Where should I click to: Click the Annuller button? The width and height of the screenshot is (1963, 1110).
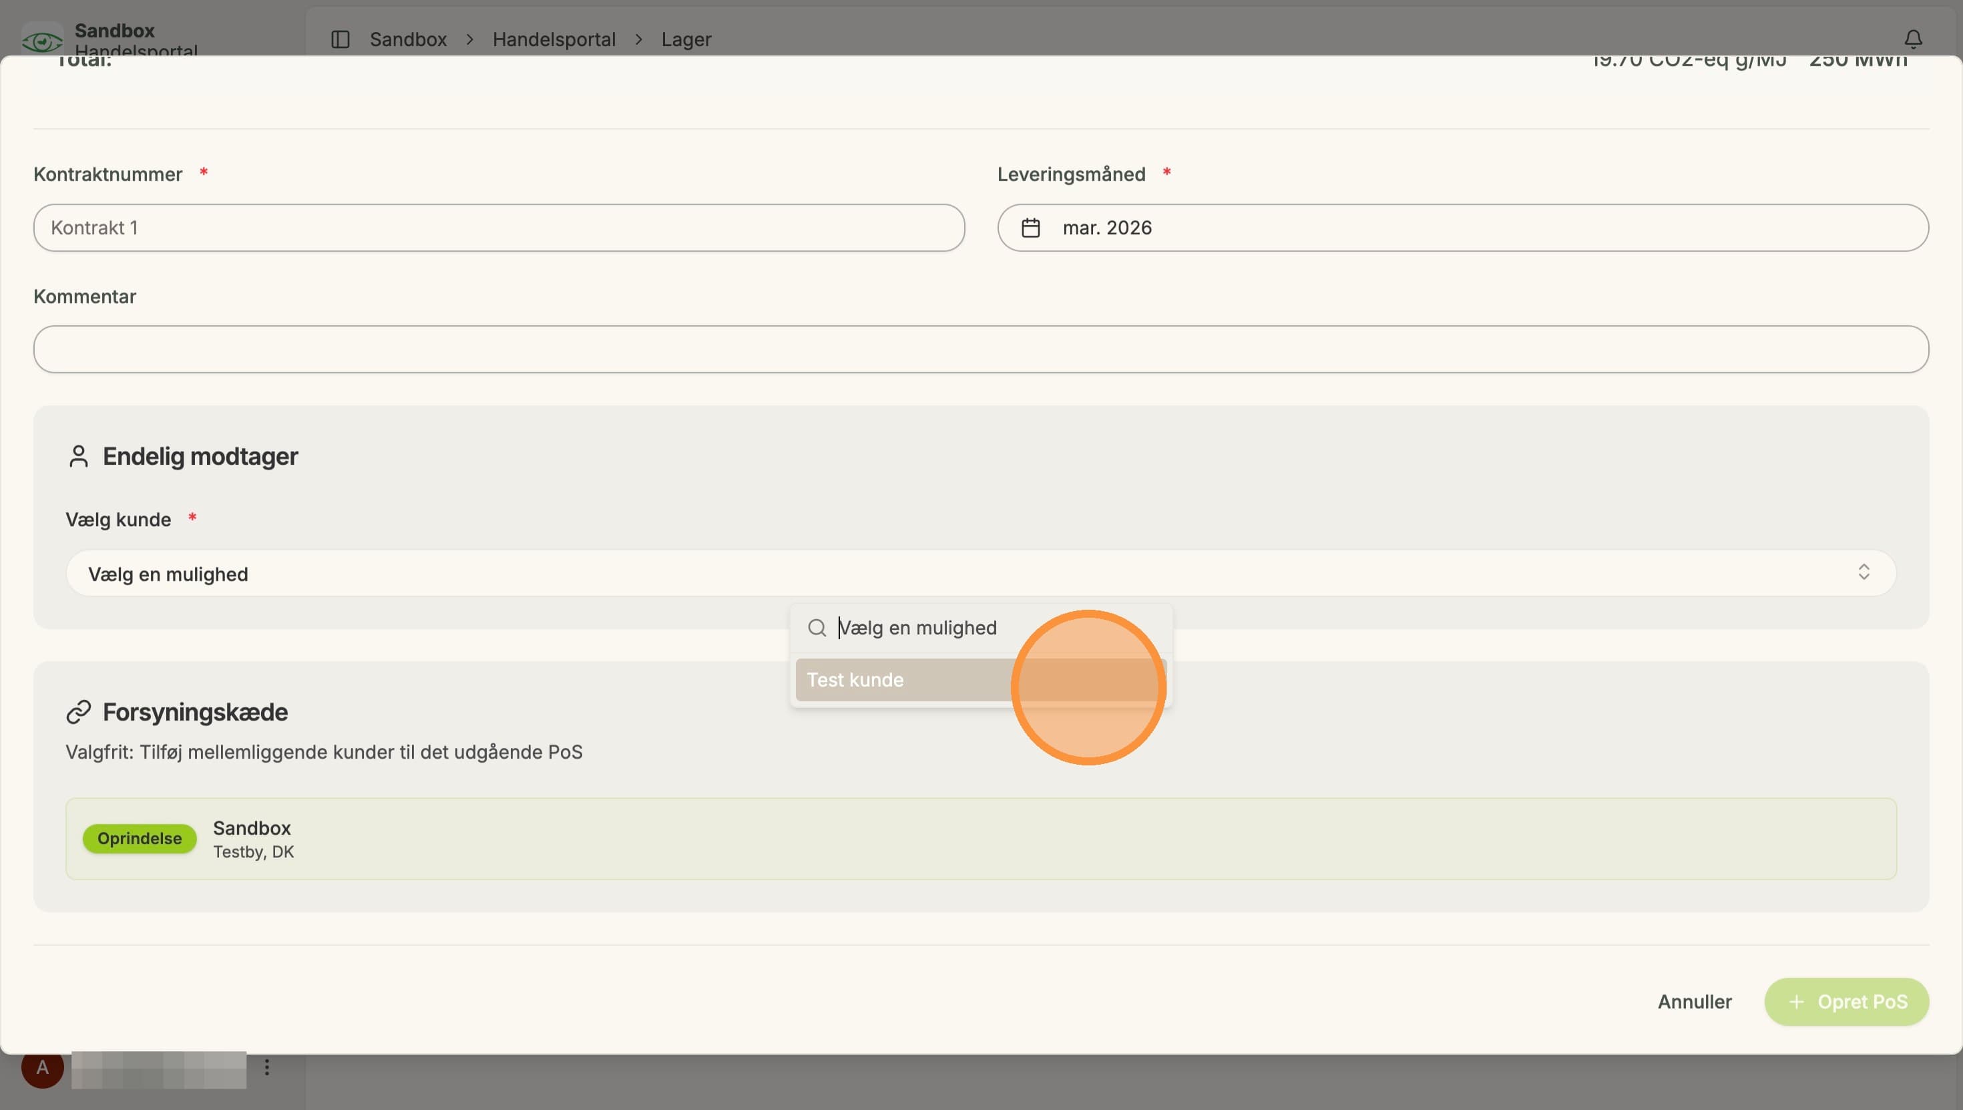1694,1002
